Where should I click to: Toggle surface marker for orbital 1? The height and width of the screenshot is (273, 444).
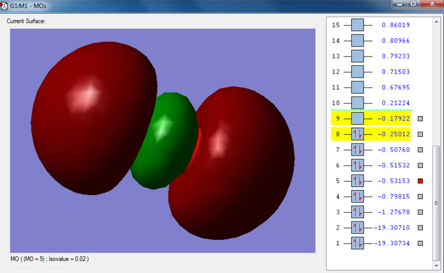(x=421, y=243)
